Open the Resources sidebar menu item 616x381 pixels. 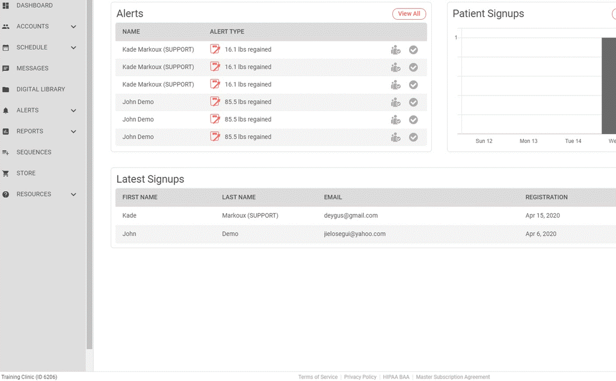(x=34, y=195)
